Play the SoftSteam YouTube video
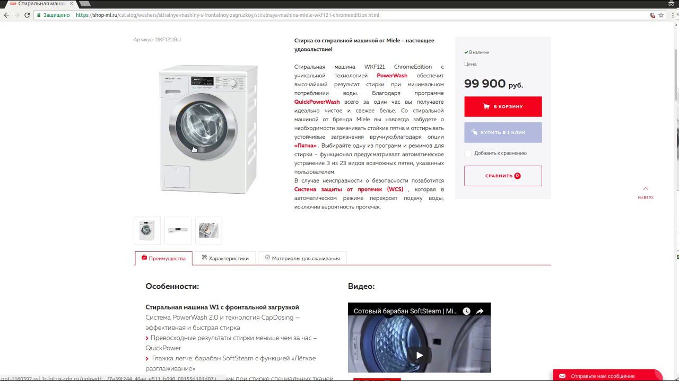This screenshot has height=381, width=679. tap(419, 355)
